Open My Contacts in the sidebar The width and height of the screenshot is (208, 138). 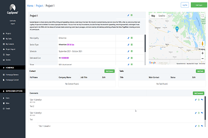(10, 44)
